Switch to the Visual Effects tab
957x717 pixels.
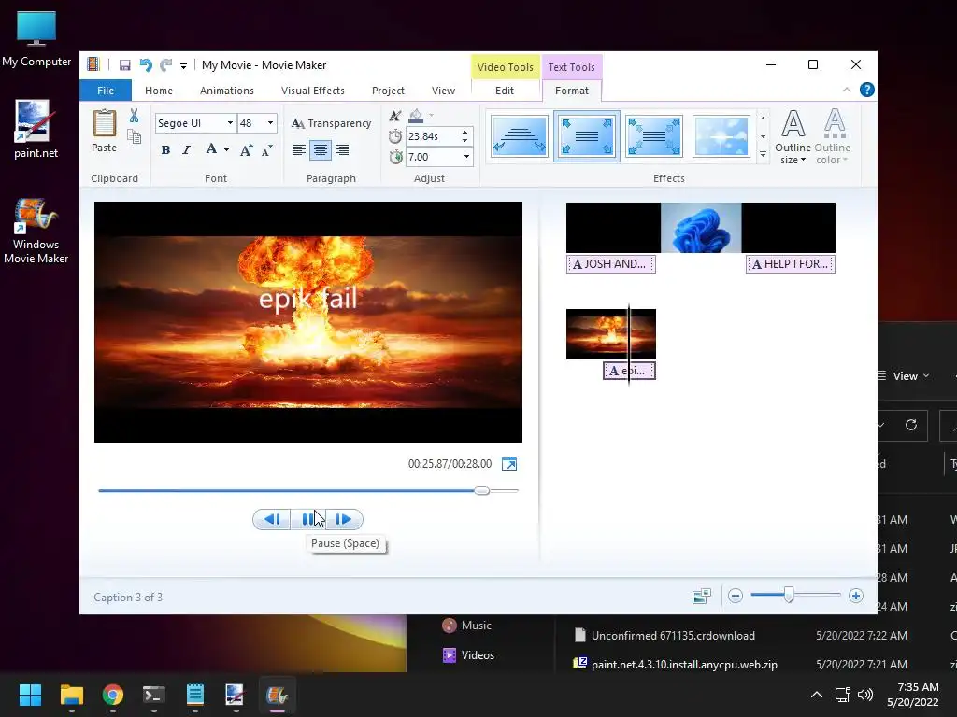click(x=313, y=91)
